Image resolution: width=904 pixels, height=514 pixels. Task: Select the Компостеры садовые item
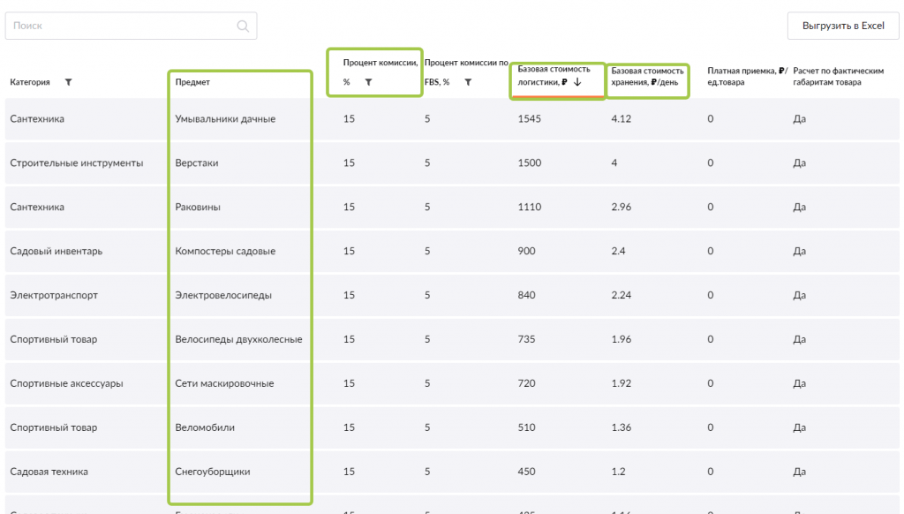tap(225, 252)
